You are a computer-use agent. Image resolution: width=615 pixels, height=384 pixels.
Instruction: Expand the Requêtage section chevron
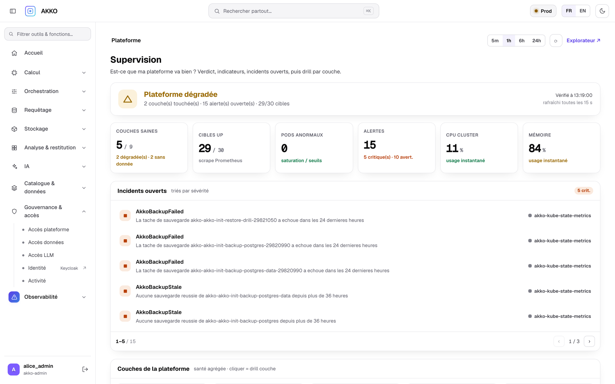(x=84, y=110)
